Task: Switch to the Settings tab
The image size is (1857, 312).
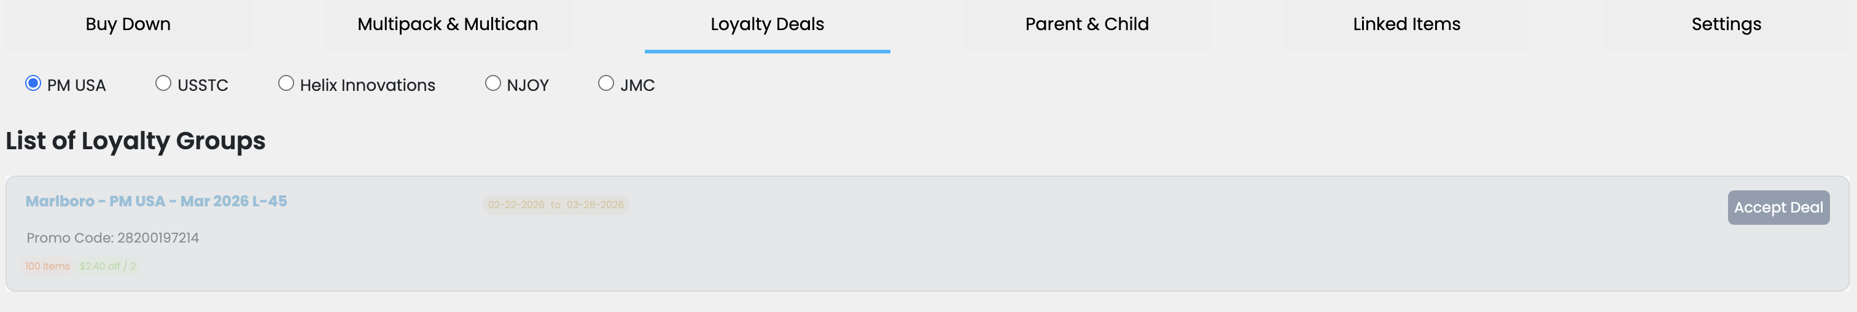Action: 1725,25
